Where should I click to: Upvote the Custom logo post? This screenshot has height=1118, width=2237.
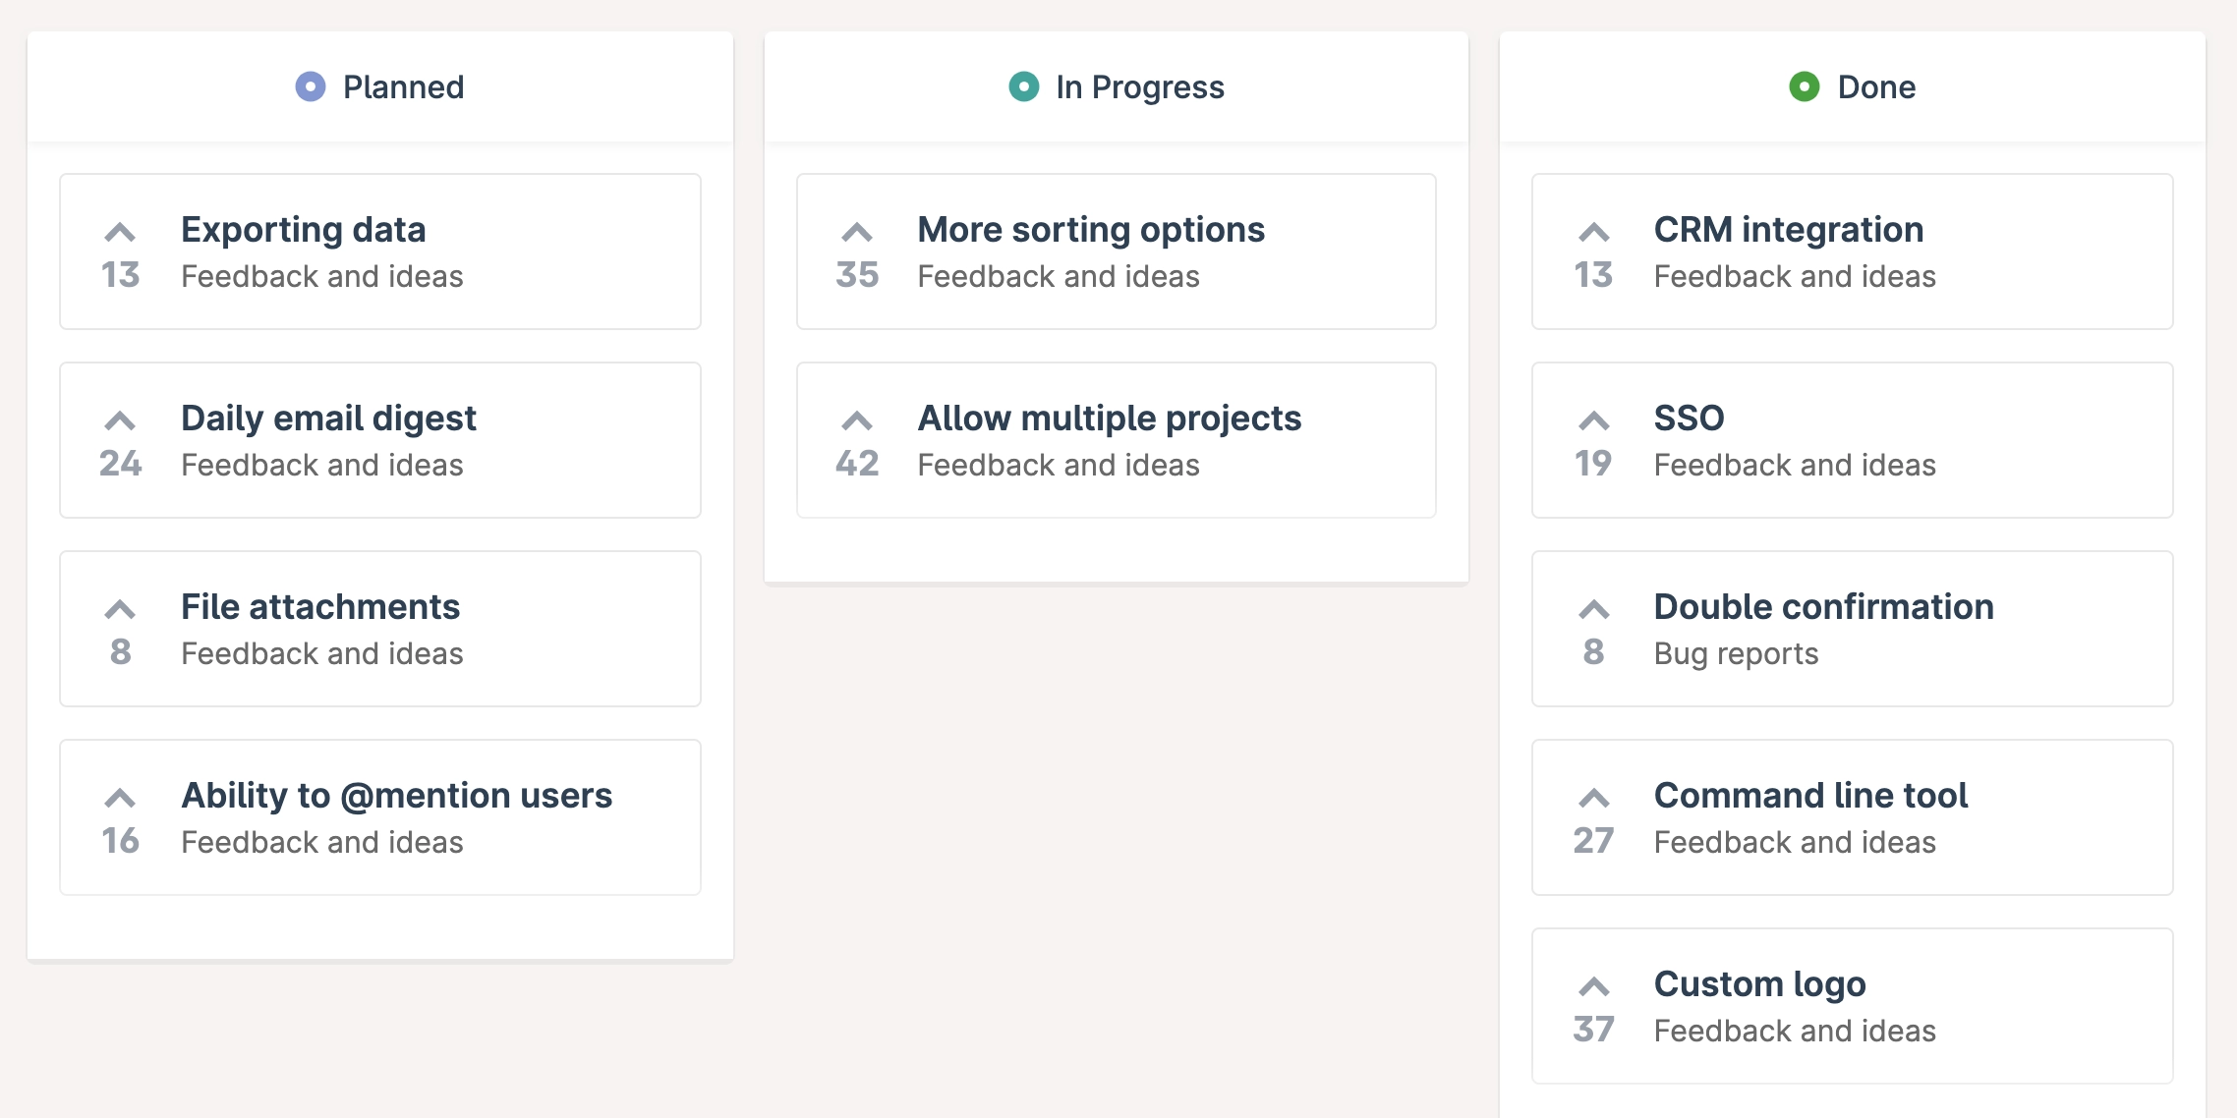[1593, 987]
